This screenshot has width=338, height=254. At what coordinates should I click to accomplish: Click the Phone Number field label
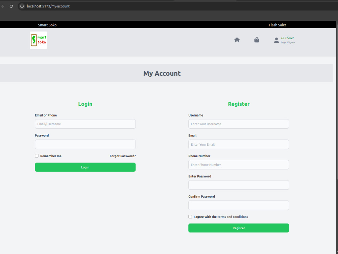tap(199, 156)
